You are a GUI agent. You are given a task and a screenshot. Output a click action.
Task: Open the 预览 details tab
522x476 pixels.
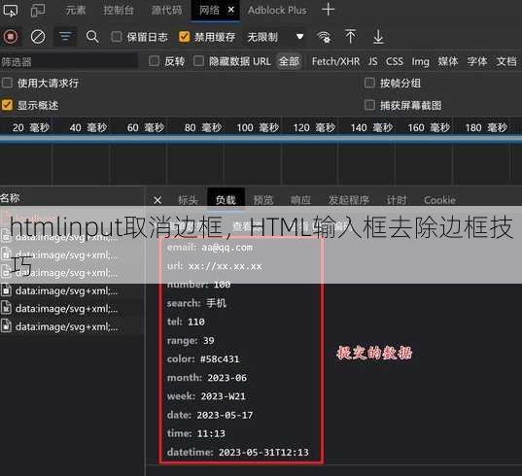263,200
